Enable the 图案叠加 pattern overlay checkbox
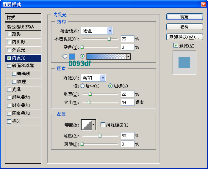 (x=9, y=114)
